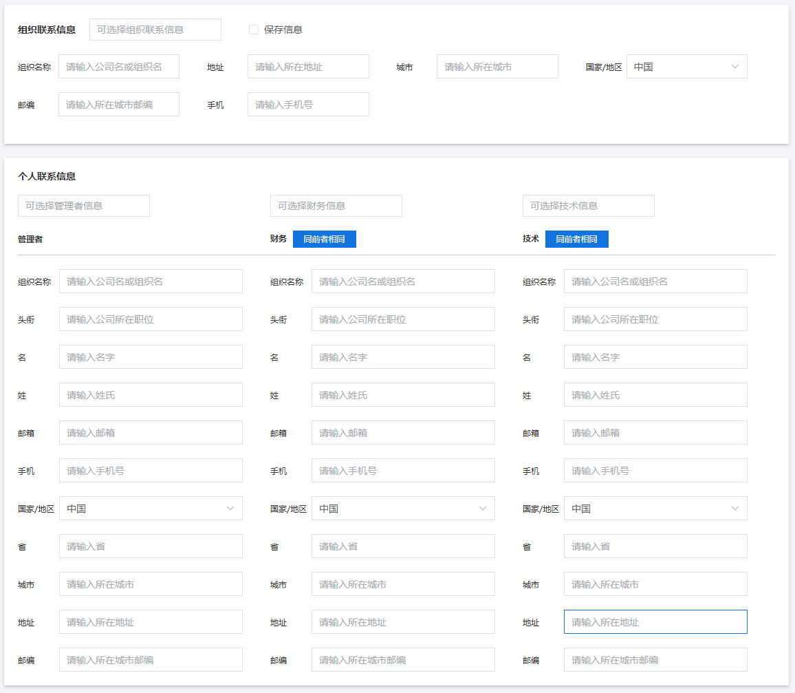Image resolution: width=795 pixels, height=693 pixels.
Task: Click 财务 姓 input field
Action: pyautogui.click(x=403, y=395)
